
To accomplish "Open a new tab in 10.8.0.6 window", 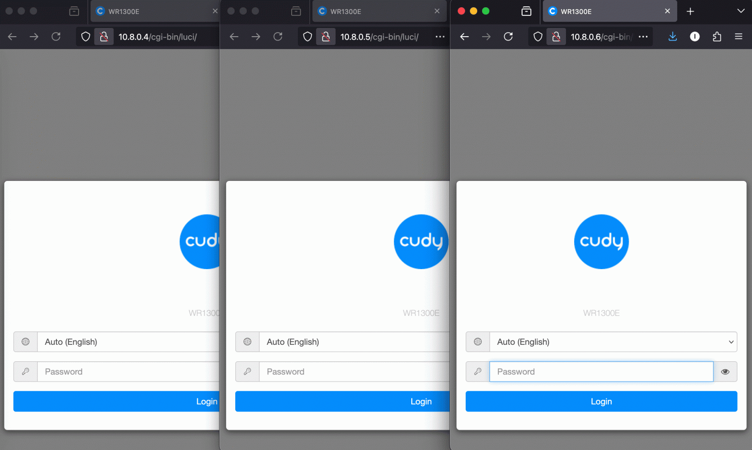I will [690, 11].
